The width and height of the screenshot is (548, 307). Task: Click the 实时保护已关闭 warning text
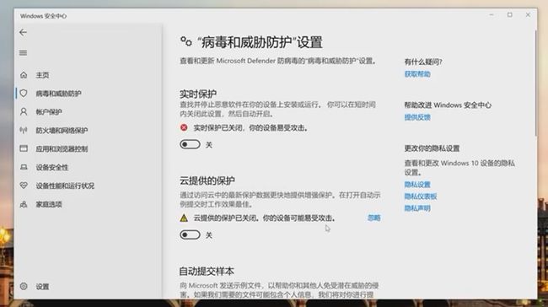click(250, 128)
